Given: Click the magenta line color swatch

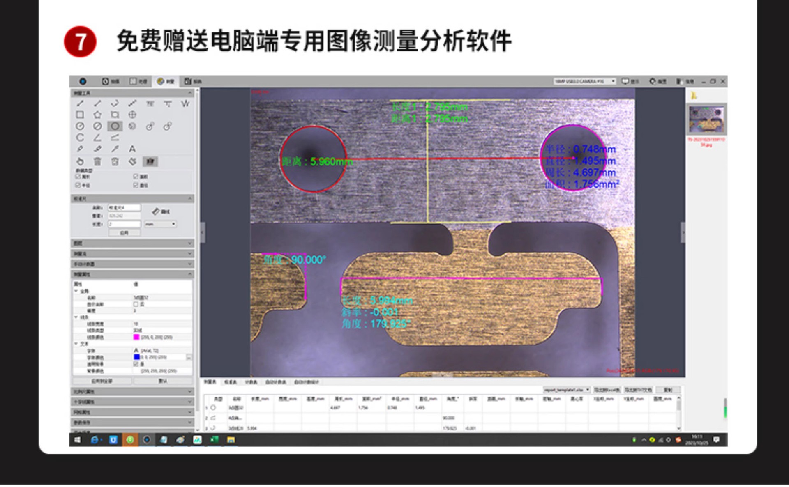Looking at the screenshot, I should pos(136,337).
